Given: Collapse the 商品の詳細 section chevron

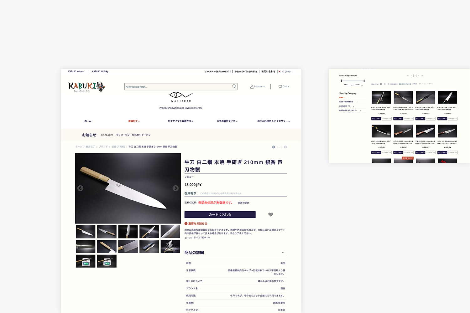Looking at the screenshot, I should 283,252.
